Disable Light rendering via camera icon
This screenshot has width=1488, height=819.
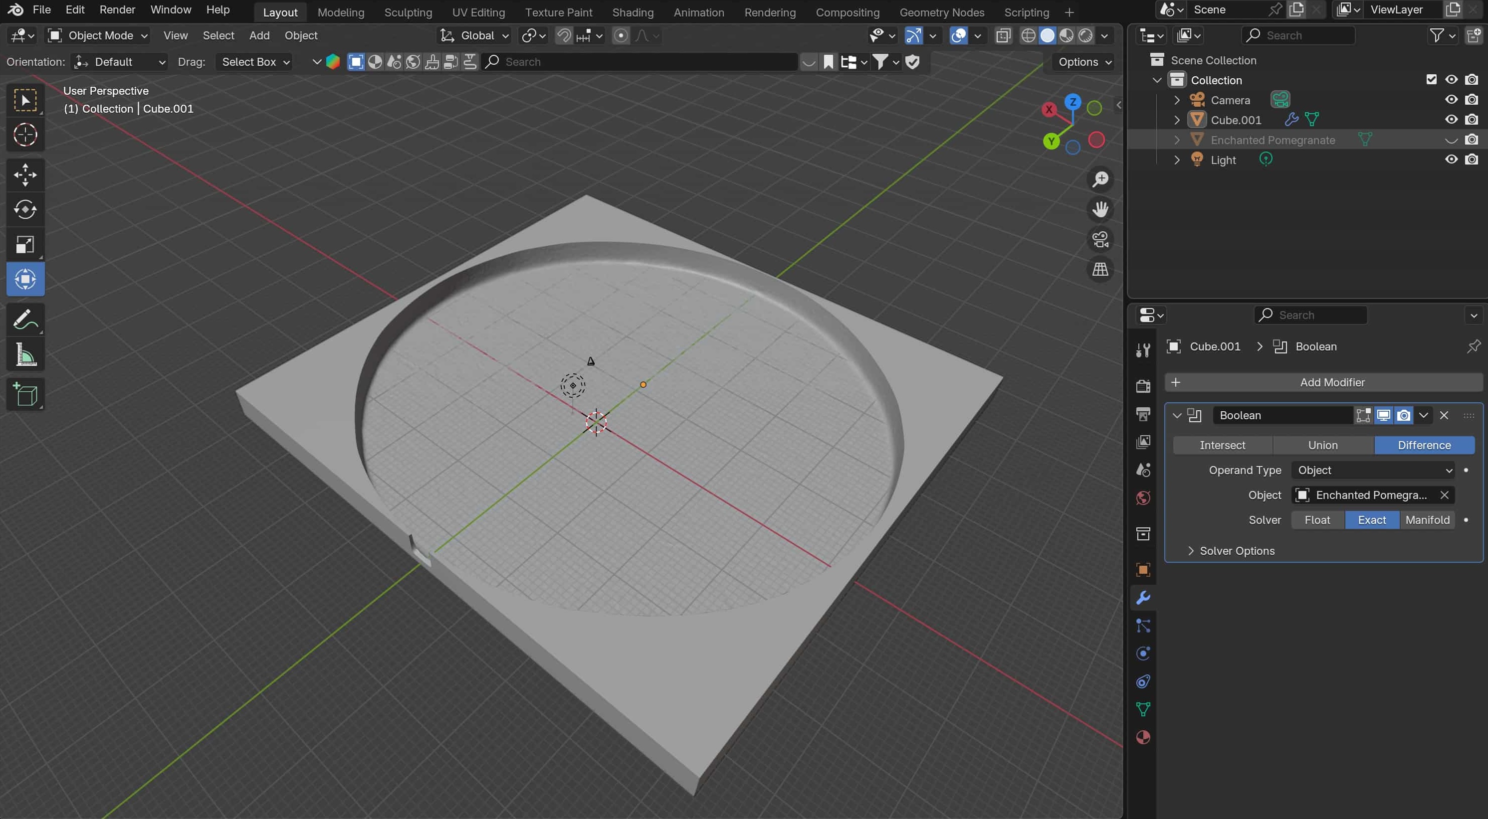tap(1471, 160)
